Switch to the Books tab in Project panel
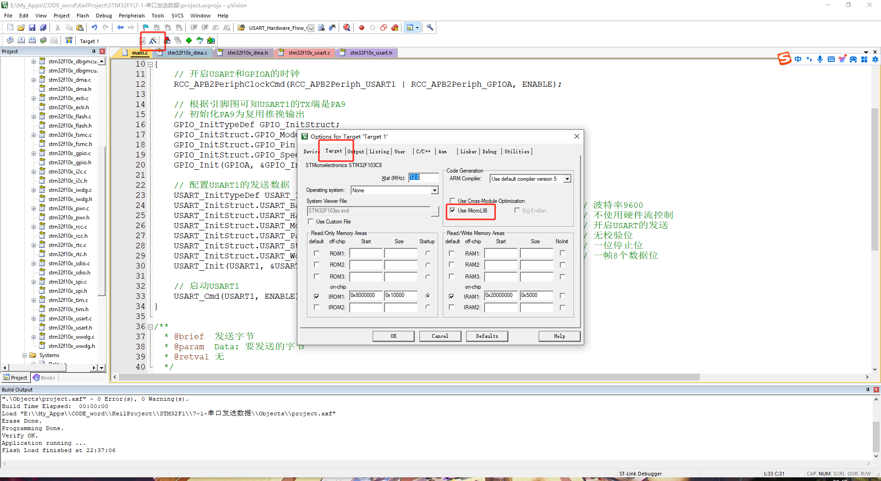 point(44,378)
